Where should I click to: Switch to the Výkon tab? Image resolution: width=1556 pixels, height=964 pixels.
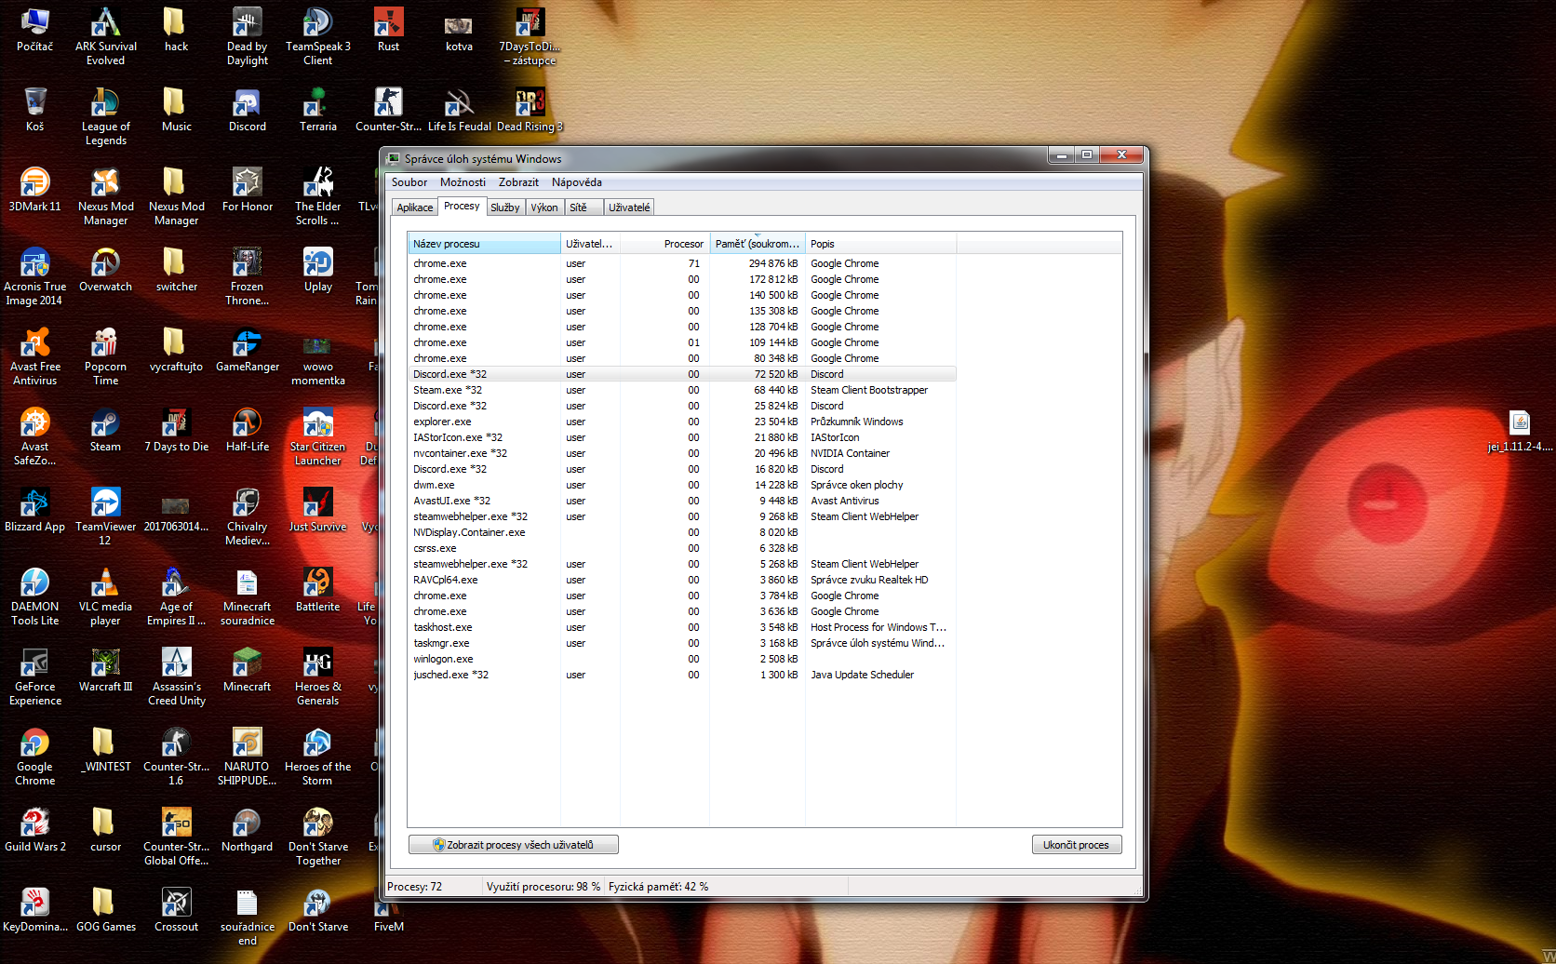point(544,208)
